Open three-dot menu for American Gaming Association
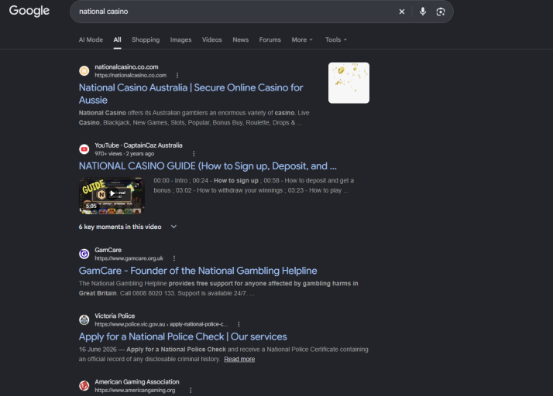553x396 pixels. click(191, 390)
